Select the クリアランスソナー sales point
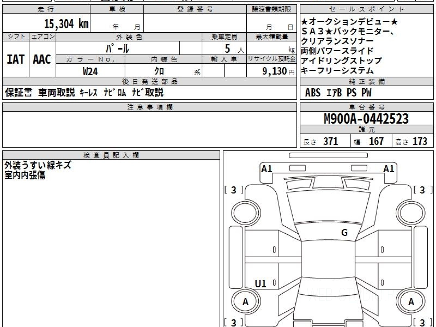This screenshot has height=327, width=436. [x=337, y=41]
